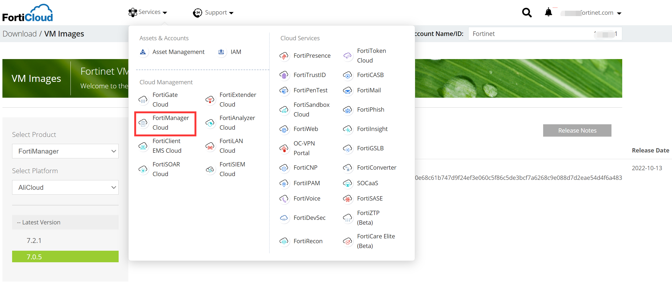The height and width of the screenshot is (284, 672).
Task: Click the IAM icon
Action: tap(221, 52)
